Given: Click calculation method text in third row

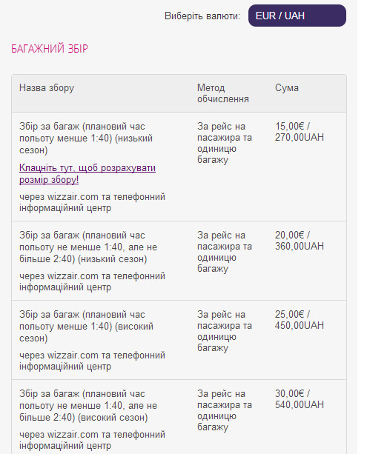Looking at the screenshot, I should [225, 331].
